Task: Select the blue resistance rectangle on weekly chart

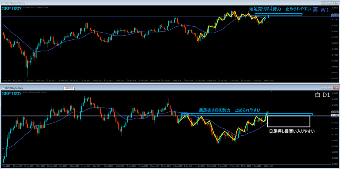Action: click(x=278, y=14)
